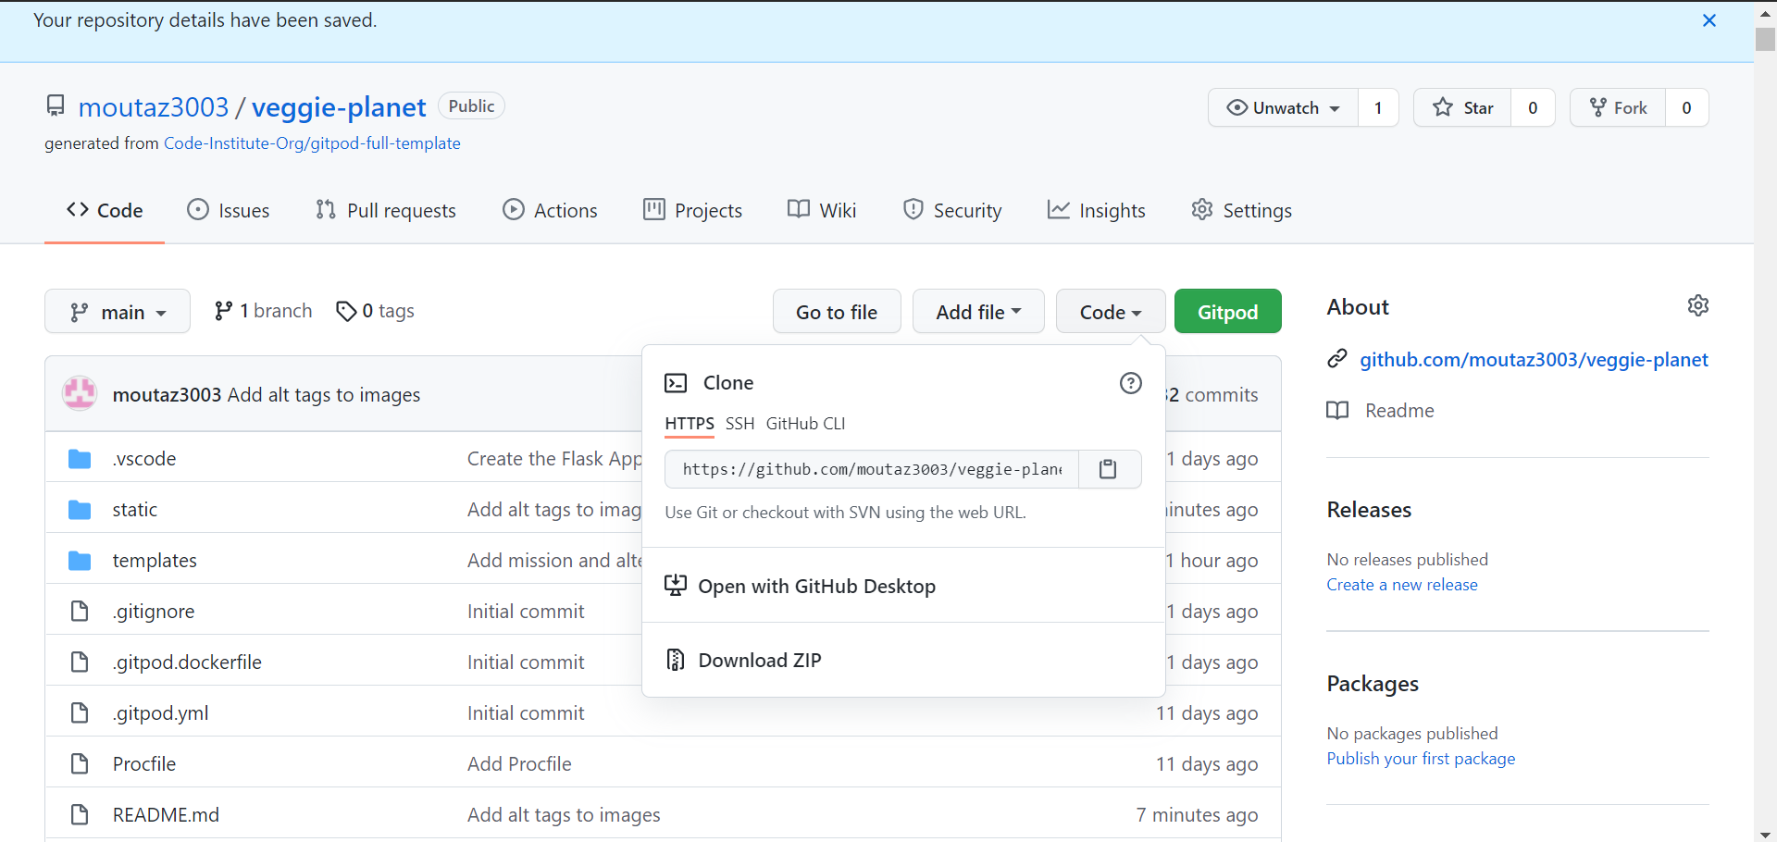Select the SSH clone option
Viewport: 1777px width, 842px height.
(x=739, y=424)
